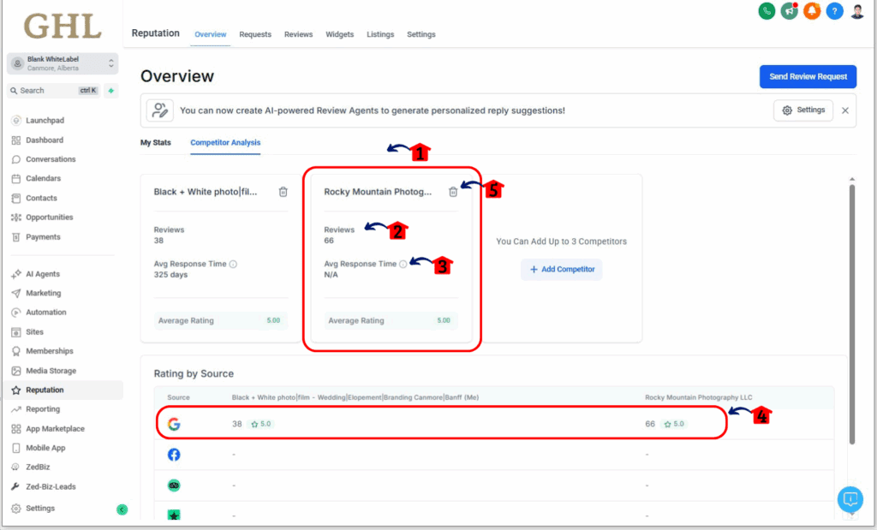877x530 pixels.
Task: Click the Average Rating 5.00 for Rocky Mountain
Action: [x=390, y=320]
